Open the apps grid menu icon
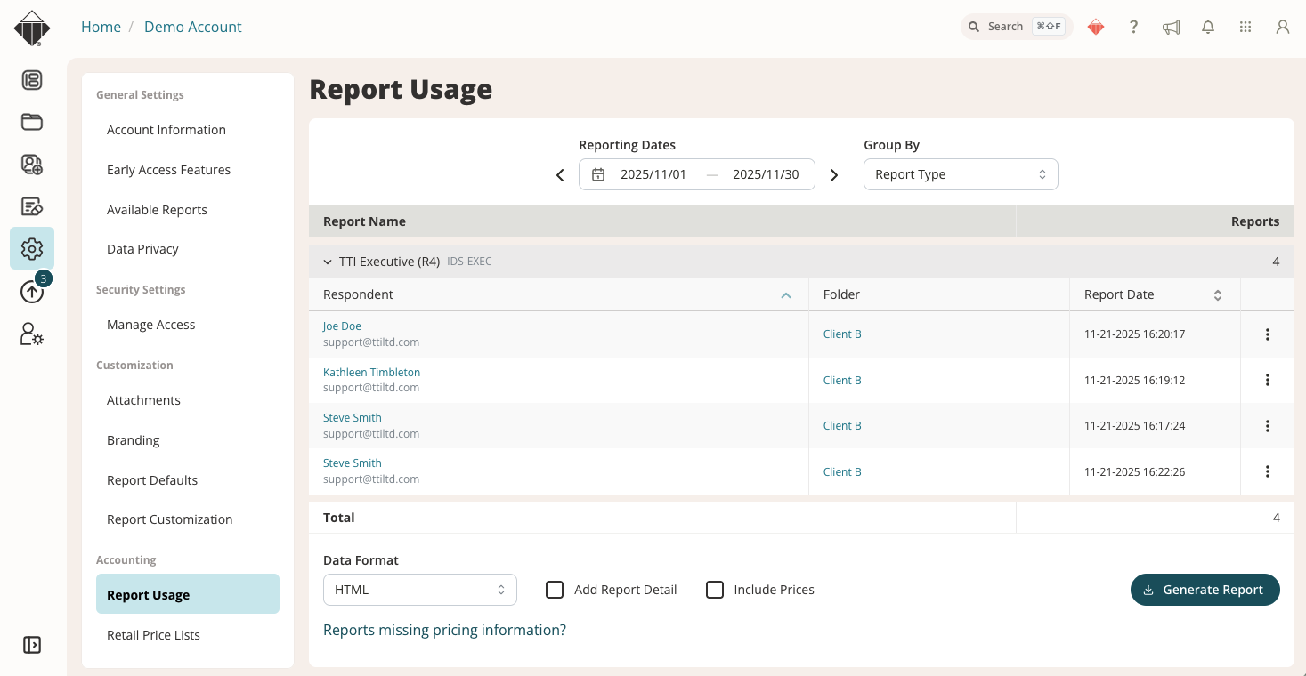 [x=1245, y=27]
